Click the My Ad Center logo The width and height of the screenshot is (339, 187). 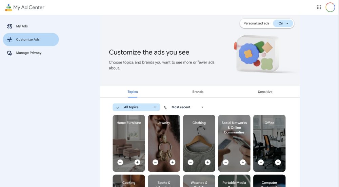(8, 7)
